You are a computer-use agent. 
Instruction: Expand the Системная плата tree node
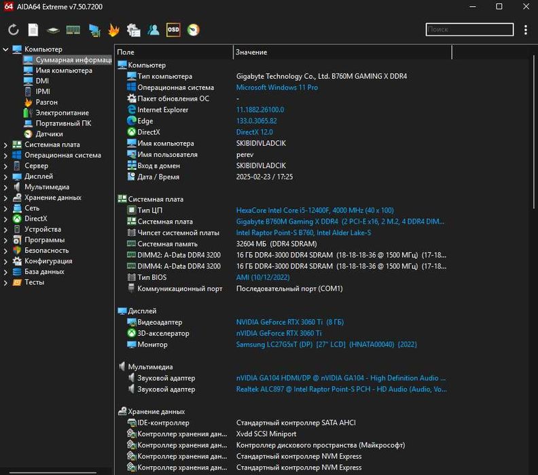pyautogui.click(x=5, y=145)
